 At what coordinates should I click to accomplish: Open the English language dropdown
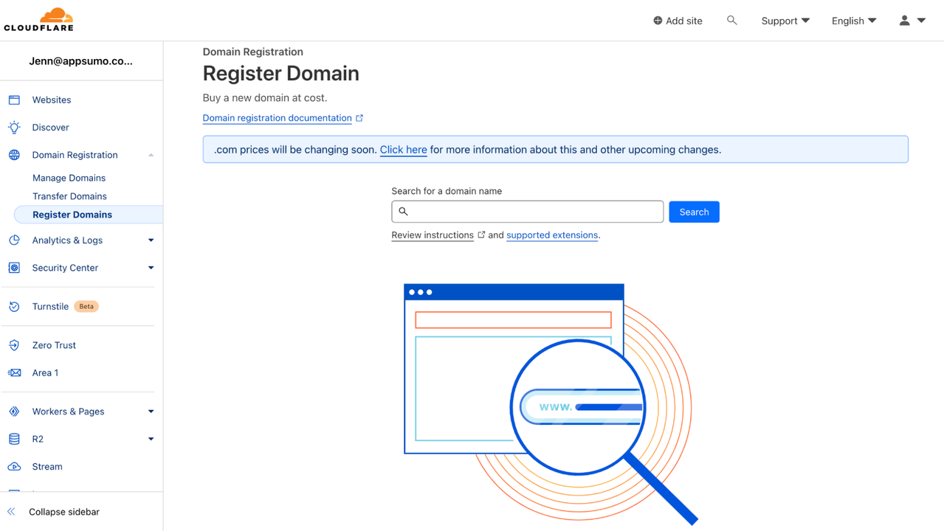pyautogui.click(x=853, y=21)
